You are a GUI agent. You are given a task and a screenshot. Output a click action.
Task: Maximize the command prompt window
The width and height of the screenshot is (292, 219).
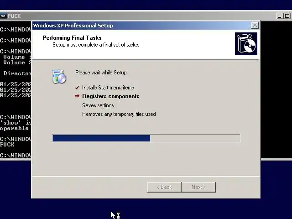(287, 16)
